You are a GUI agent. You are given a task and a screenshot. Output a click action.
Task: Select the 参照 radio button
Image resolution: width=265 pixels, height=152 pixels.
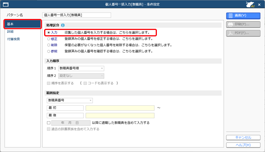[49, 51]
